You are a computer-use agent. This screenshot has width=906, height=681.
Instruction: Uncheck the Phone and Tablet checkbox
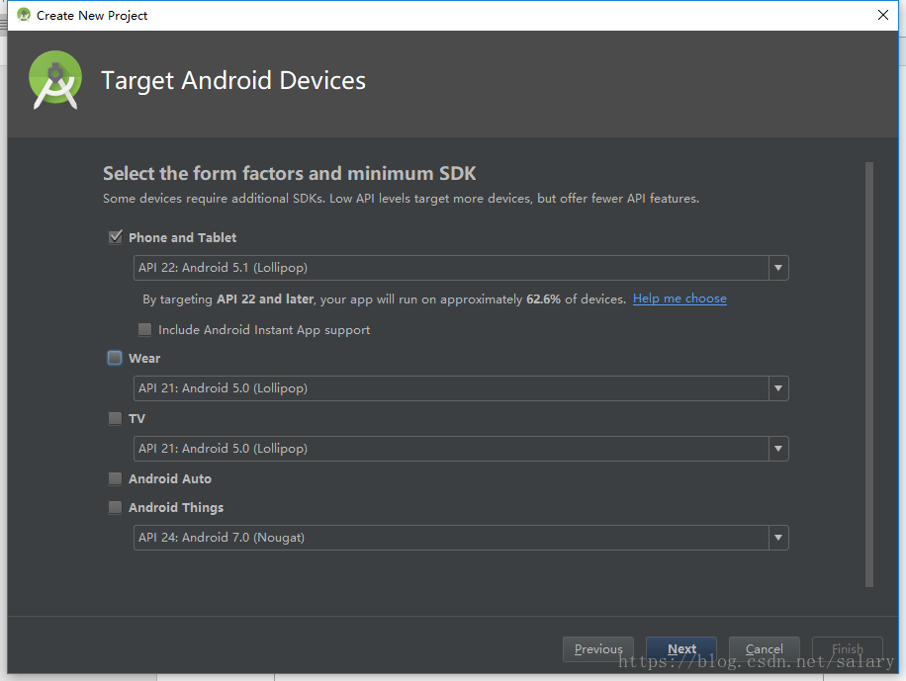[116, 237]
